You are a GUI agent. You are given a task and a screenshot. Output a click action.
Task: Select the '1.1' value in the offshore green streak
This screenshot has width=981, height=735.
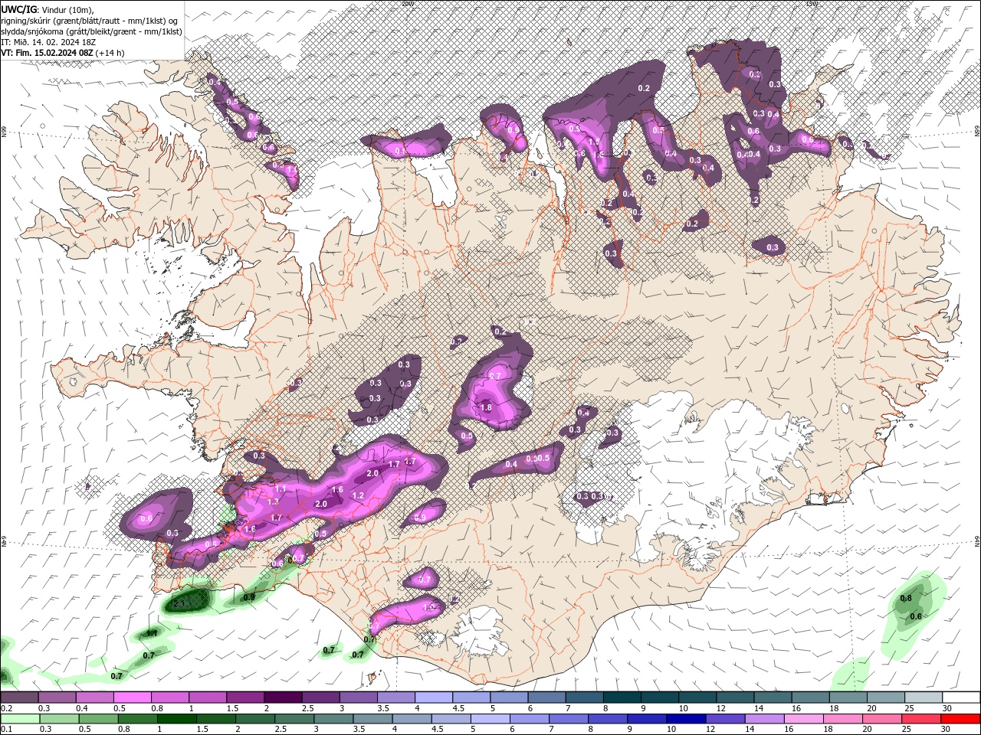153,634
